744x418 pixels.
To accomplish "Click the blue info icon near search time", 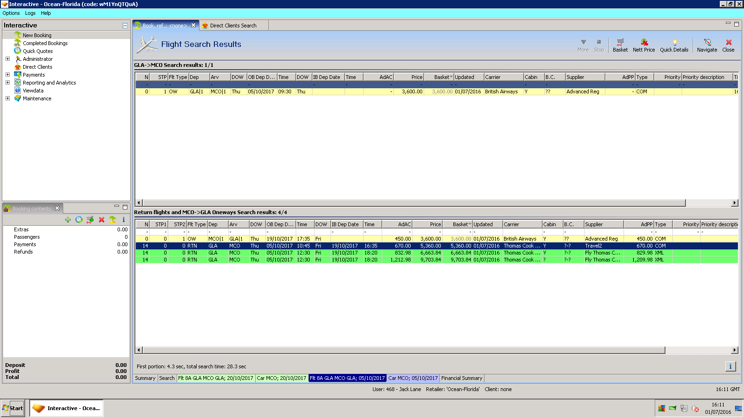I will 730,366.
